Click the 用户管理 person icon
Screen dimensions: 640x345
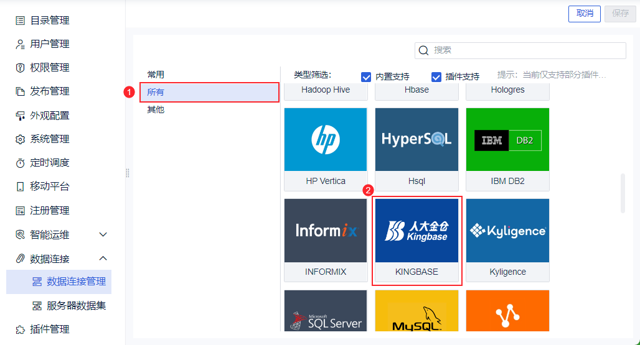pyautogui.click(x=20, y=44)
